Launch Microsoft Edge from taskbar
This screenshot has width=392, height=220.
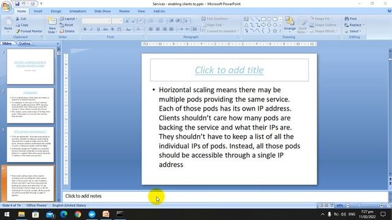click(x=64, y=215)
